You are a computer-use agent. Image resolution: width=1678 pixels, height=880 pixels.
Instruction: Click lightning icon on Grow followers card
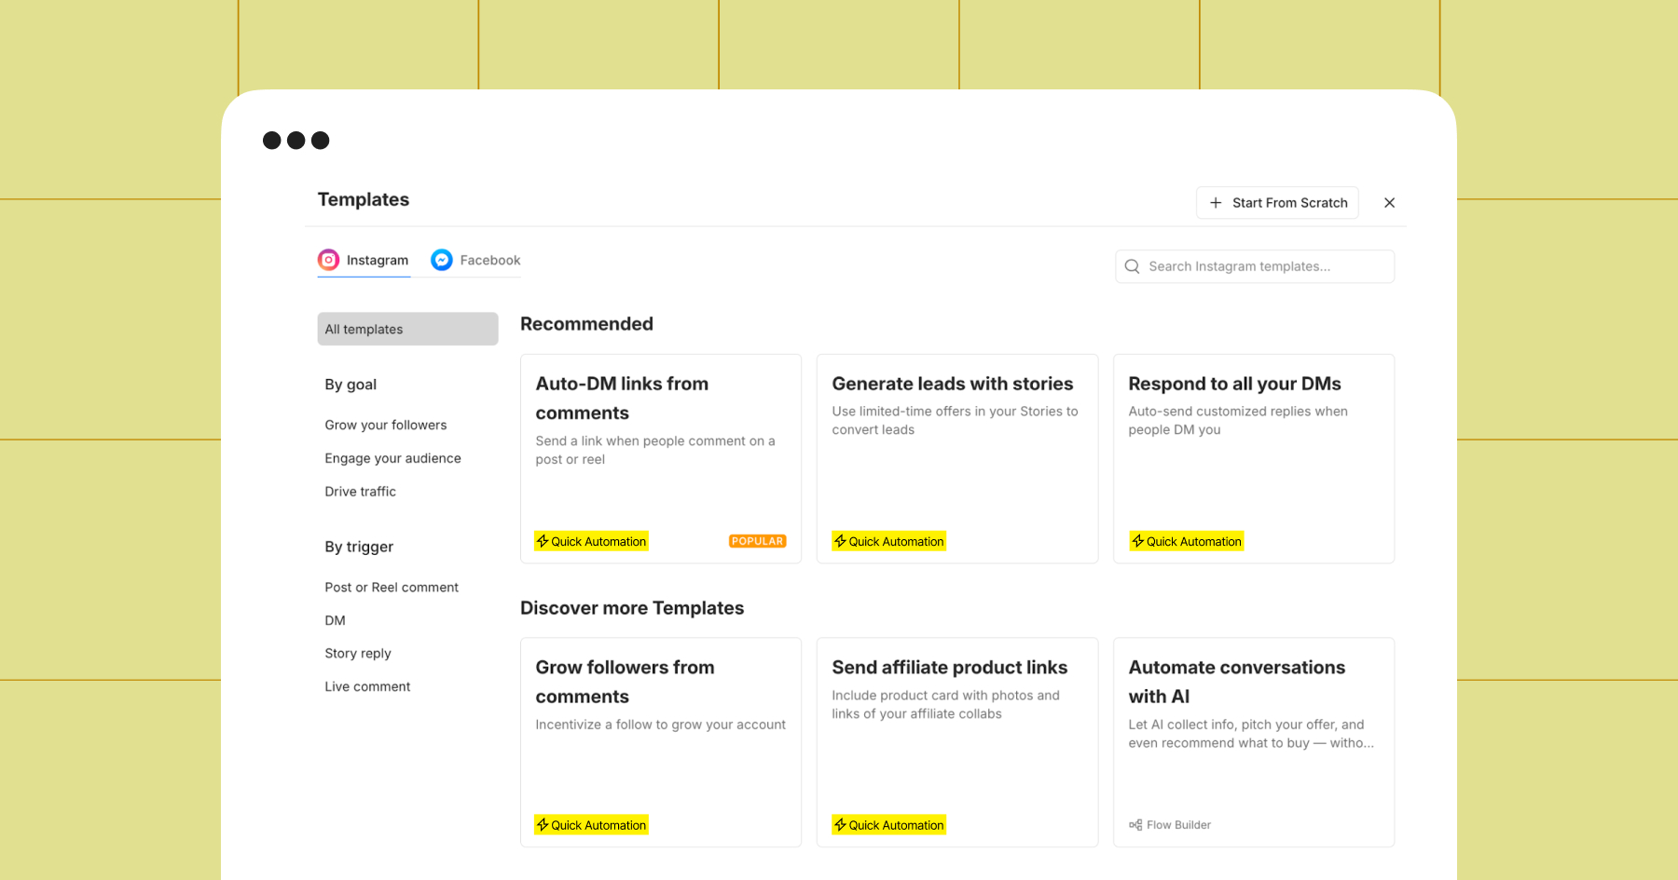click(543, 825)
